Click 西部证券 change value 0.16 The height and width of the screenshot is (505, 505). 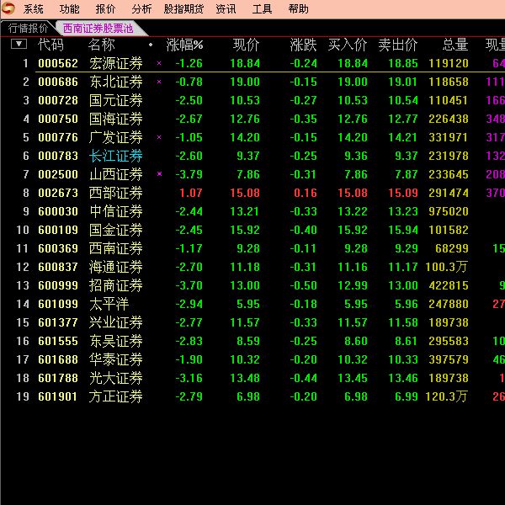[306, 193]
